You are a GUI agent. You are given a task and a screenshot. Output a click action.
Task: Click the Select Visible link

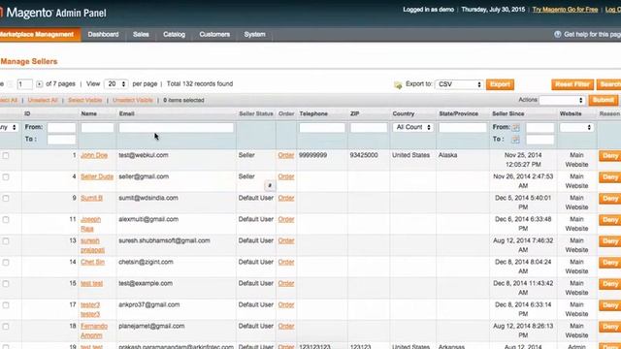pos(84,100)
